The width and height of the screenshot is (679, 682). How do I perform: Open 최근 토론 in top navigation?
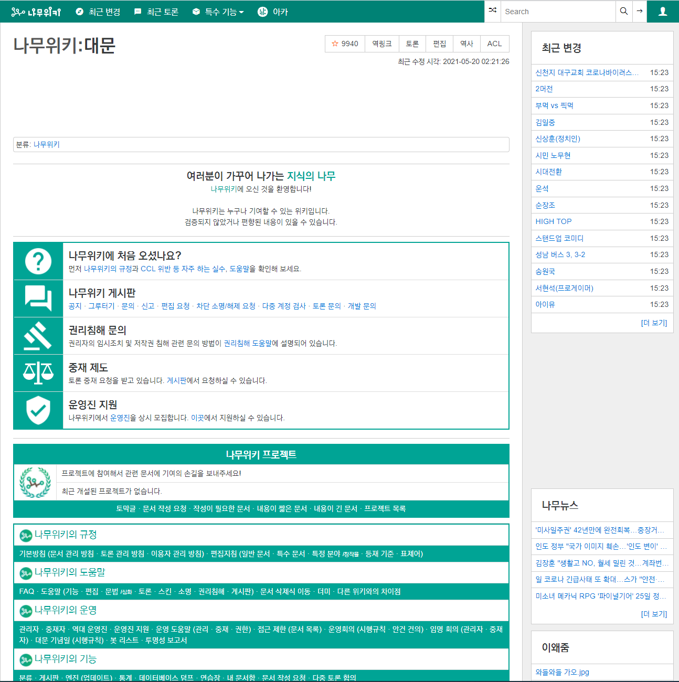tap(156, 12)
